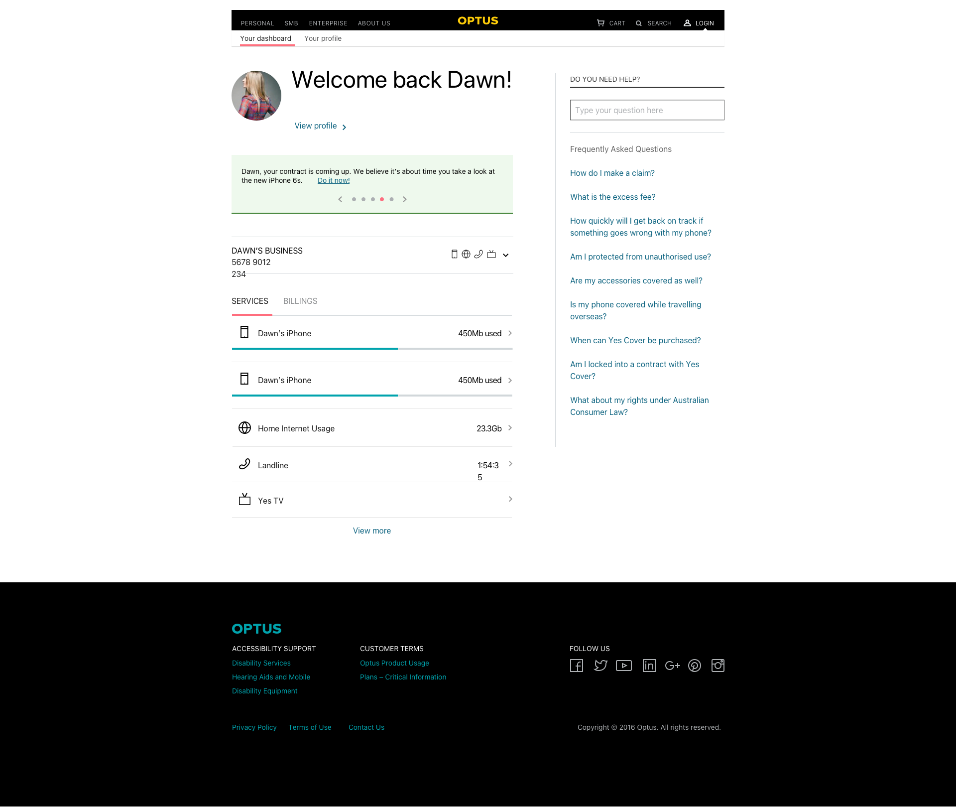Click the globe internet icon in Dawn's Business
Image resolution: width=956 pixels, height=807 pixels.
pos(466,254)
